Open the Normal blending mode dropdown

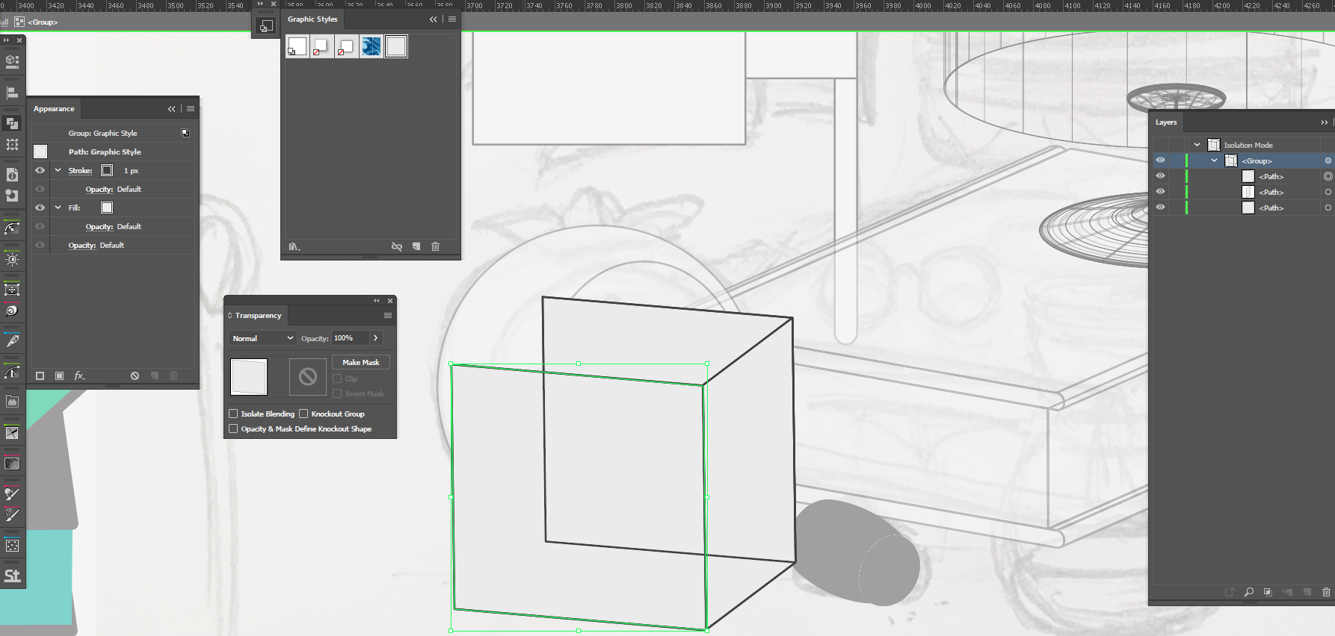pos(262,338)
